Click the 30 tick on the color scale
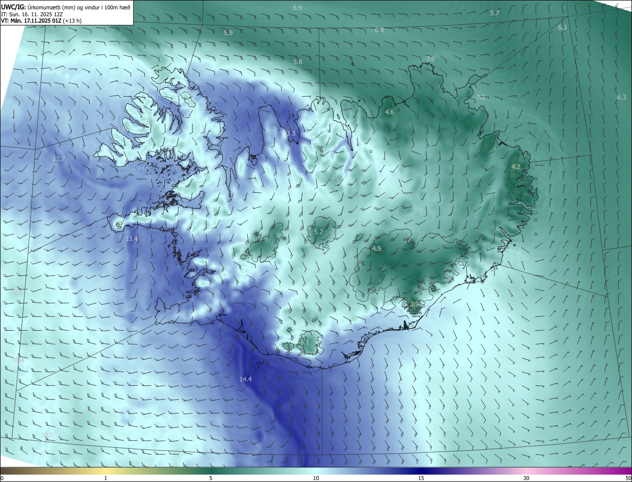Image resolution: width=632 pixels, height=482 pixels. click(526, 479)
